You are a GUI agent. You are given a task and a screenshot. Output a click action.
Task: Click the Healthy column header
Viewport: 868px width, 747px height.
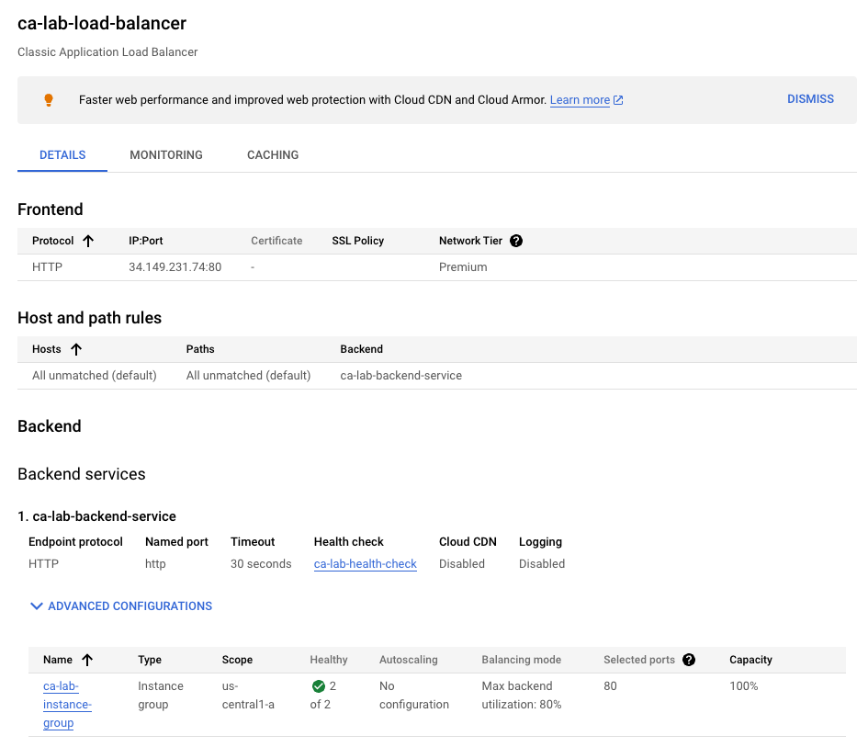pyautogui.click(x=329, y=660)
